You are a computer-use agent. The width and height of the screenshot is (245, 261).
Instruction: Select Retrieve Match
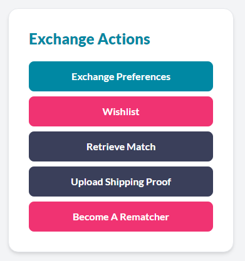(121, 146)
